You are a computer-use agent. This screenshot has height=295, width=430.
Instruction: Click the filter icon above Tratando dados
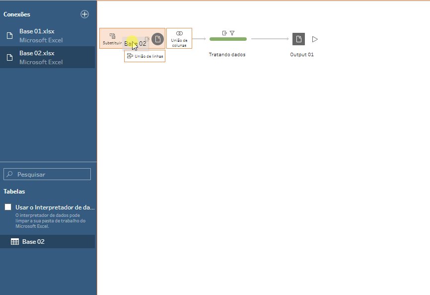(232, 33)
